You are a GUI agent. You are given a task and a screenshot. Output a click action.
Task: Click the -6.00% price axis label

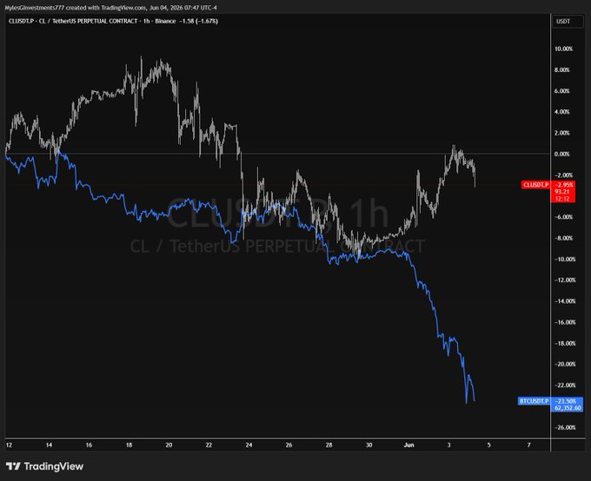(x=563, y=217)
